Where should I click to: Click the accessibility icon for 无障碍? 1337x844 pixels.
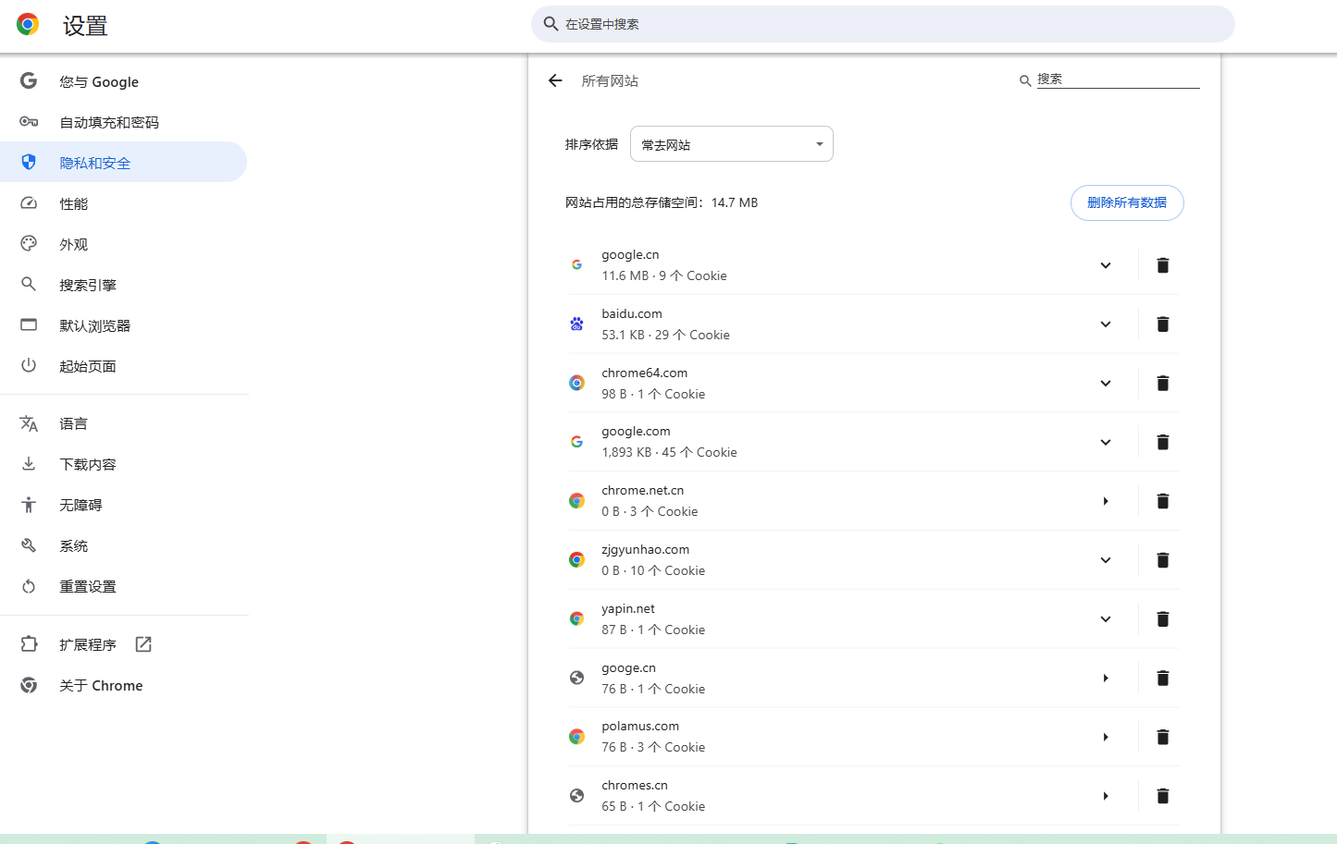29,505
